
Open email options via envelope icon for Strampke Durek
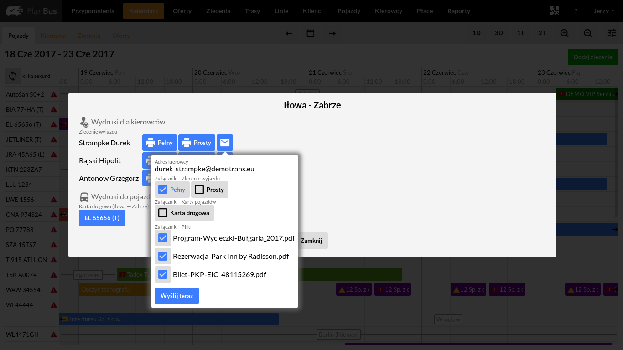[224, 142]
